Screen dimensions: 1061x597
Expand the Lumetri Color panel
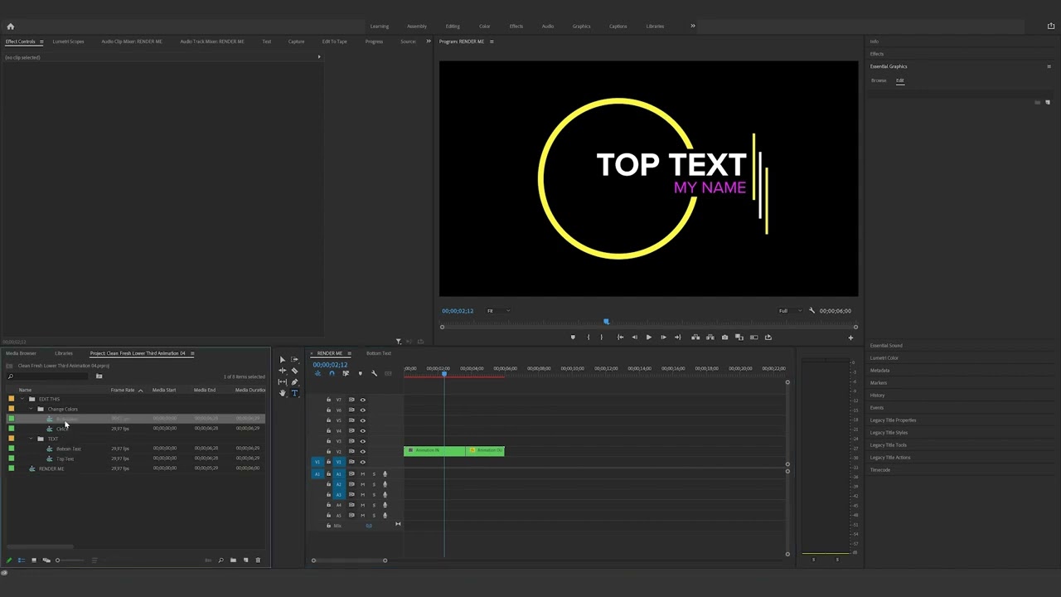click(x=884, y=358)
